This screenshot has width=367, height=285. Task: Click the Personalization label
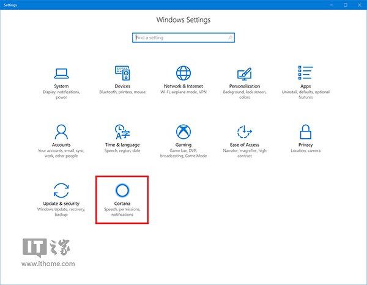[245, 86]
